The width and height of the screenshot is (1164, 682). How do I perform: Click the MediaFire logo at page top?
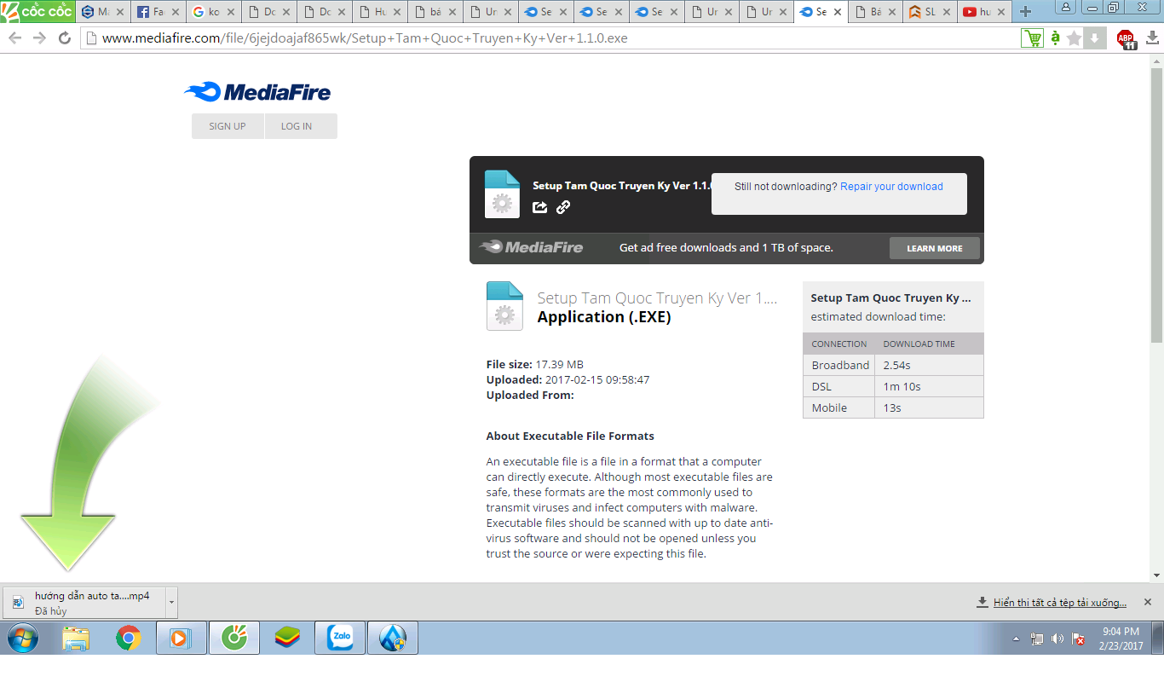coord(257,92)
